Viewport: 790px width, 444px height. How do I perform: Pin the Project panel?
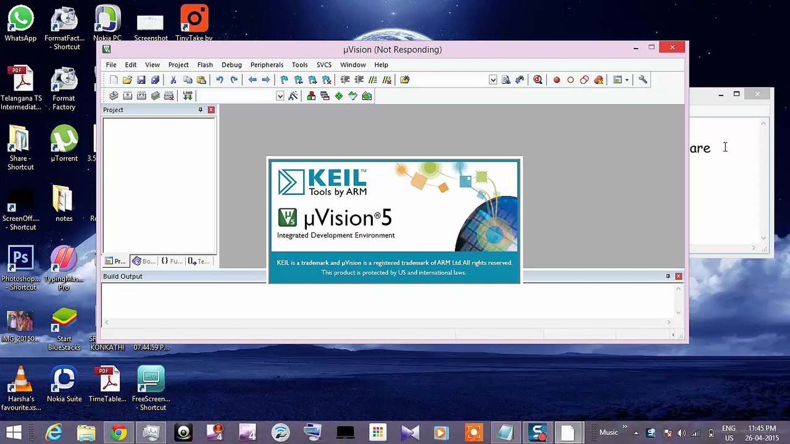tap(200, 110)
